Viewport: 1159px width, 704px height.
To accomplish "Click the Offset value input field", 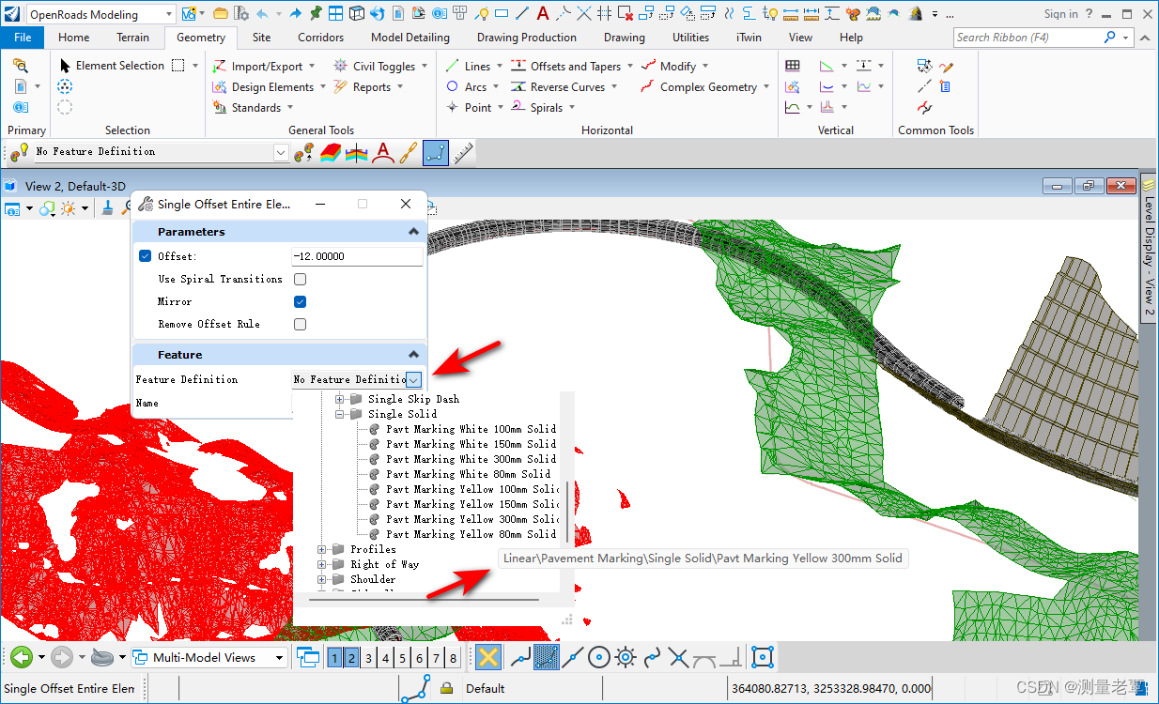I will (x=357, y=256).
